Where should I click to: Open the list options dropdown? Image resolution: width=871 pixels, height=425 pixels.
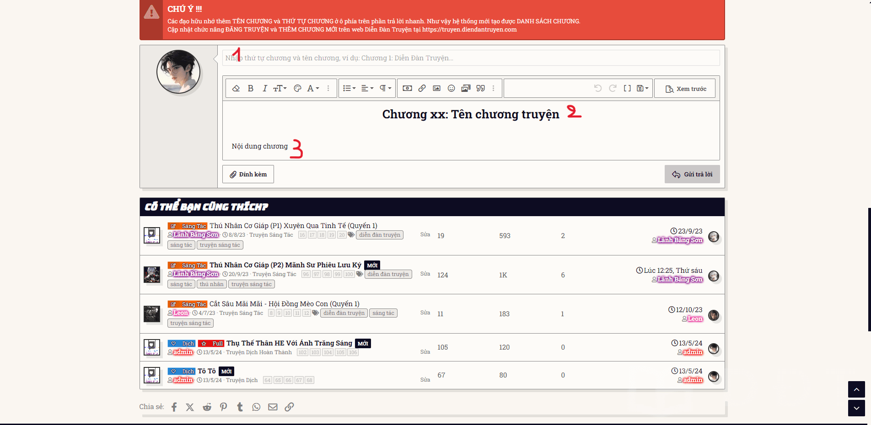pyautogui.click(x=349, y=88)
